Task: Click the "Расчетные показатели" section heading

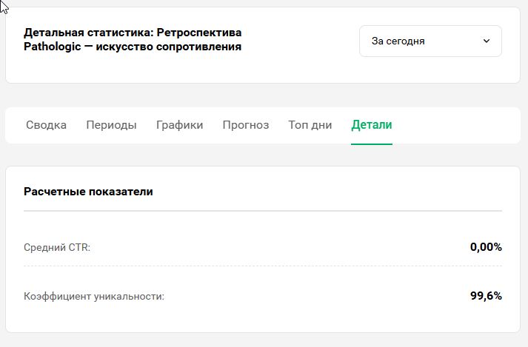Action: tap(88, 192)
